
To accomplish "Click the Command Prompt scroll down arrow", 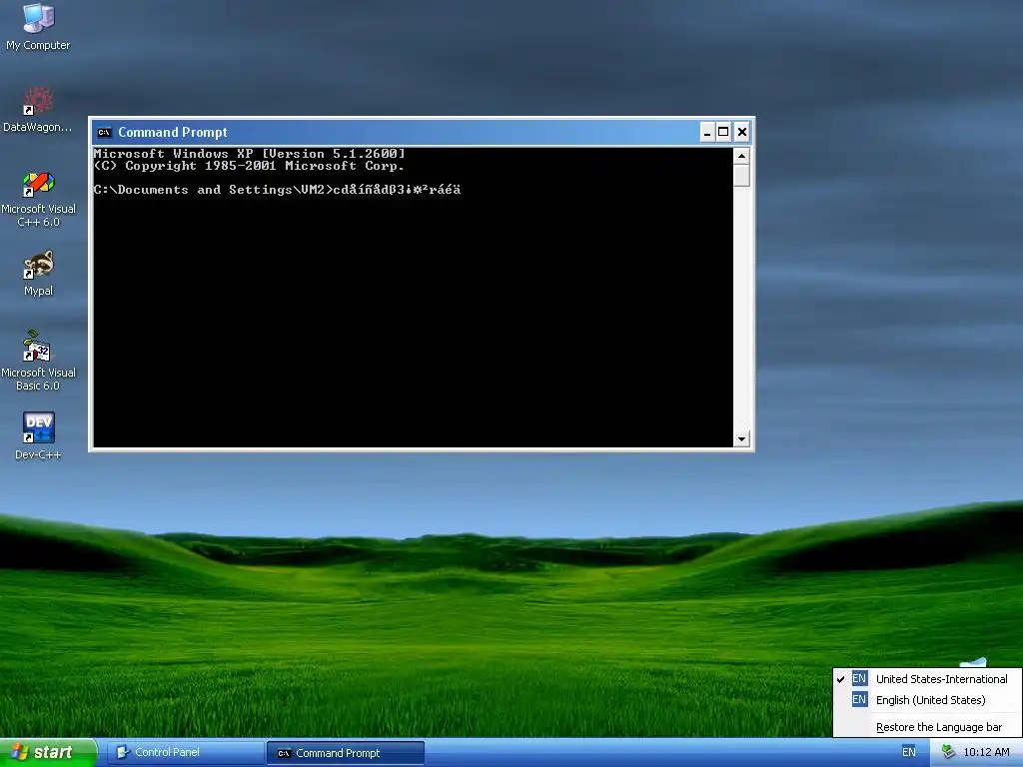I will (x=741, y=439).
